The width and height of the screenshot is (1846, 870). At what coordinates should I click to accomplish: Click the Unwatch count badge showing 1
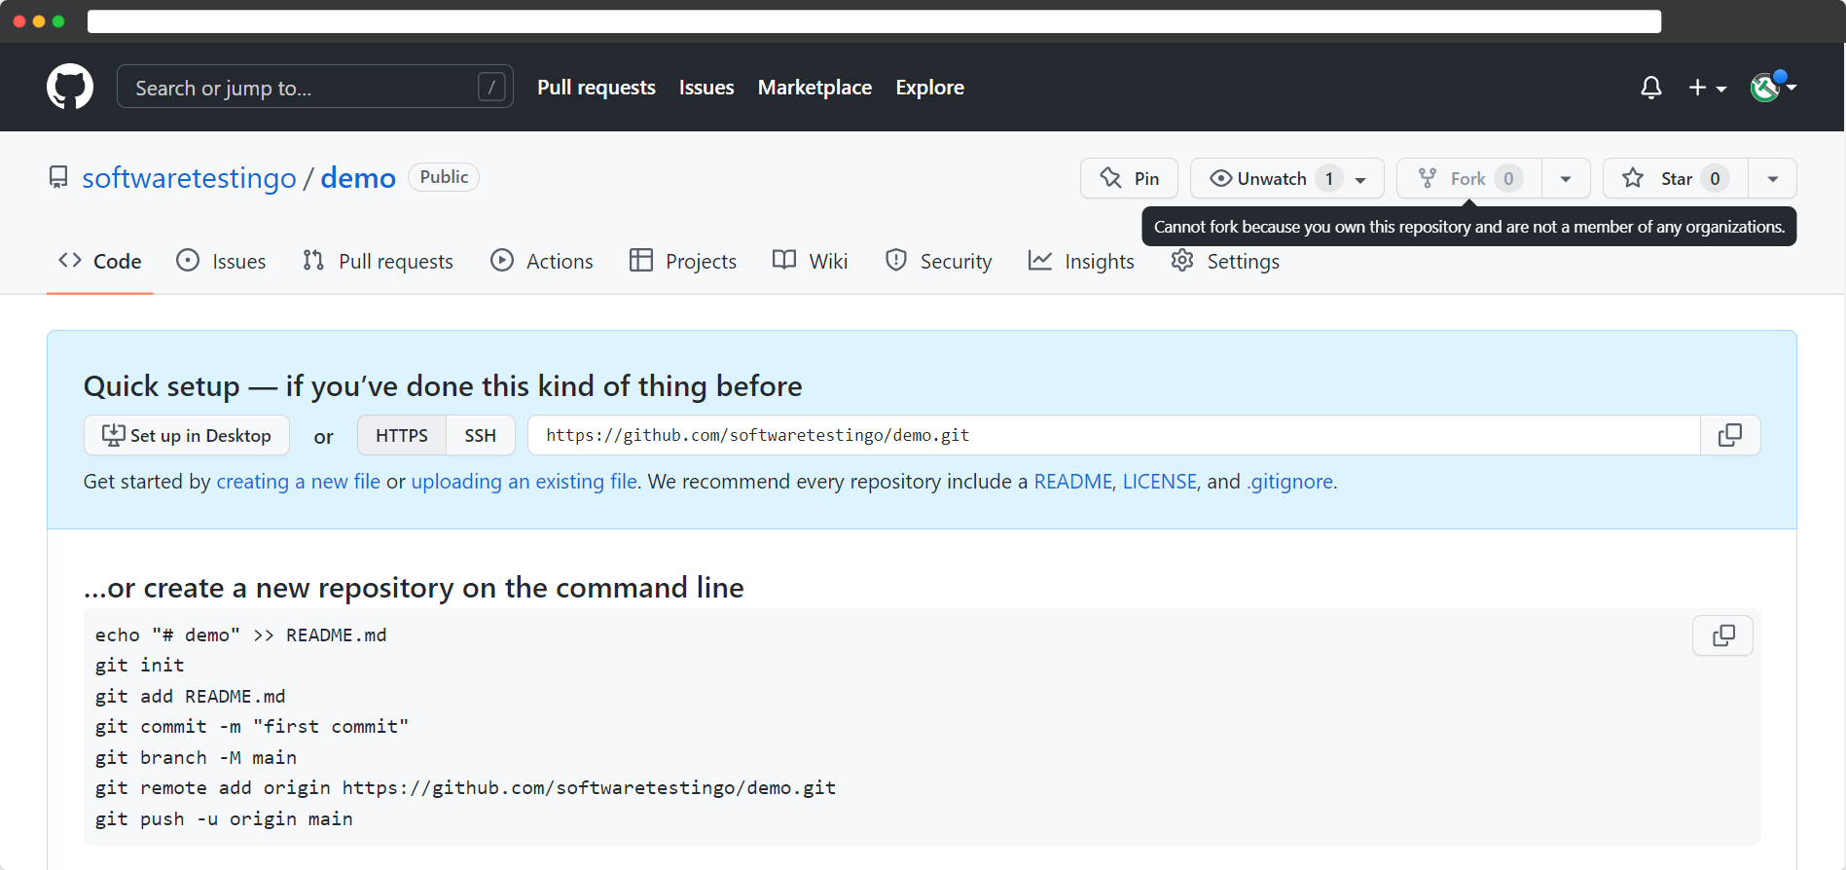(1328, 178)
